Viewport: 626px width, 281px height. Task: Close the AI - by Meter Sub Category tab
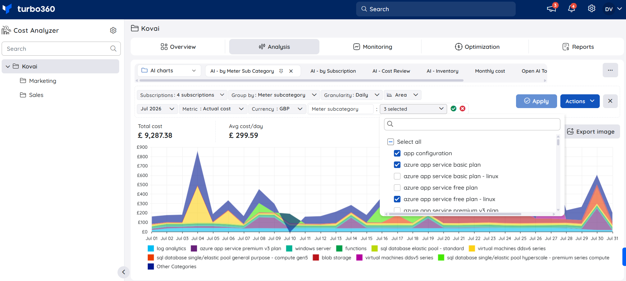(x=291, y=71)
